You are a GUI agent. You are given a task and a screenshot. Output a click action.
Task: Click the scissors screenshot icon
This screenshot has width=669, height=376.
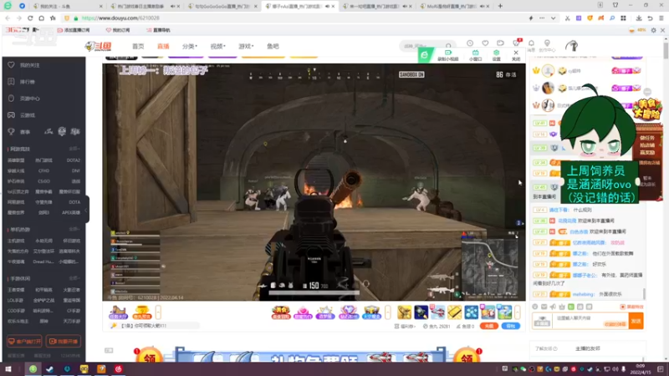pyautogui.click(x=567, y=18)
